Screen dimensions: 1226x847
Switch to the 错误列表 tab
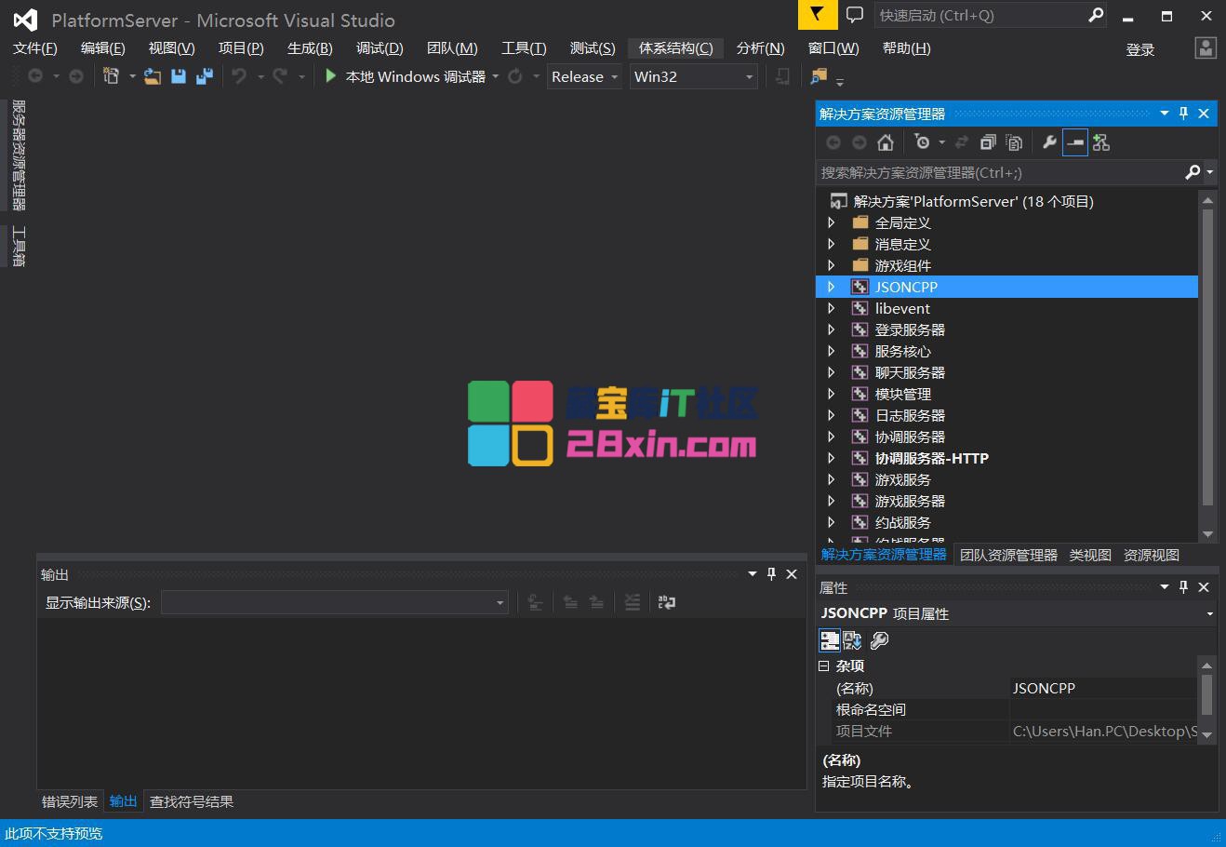tap(70, 801)
